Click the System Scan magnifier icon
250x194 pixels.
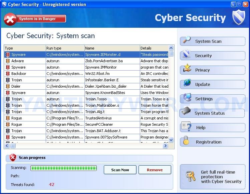187,39
